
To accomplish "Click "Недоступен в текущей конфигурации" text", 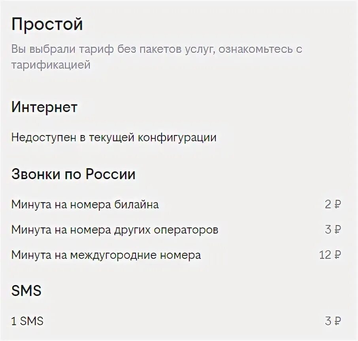I will pos(114,137).
